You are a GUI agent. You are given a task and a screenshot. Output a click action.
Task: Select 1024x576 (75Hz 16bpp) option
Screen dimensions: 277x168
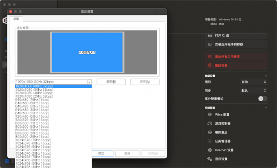click(53, 140)
